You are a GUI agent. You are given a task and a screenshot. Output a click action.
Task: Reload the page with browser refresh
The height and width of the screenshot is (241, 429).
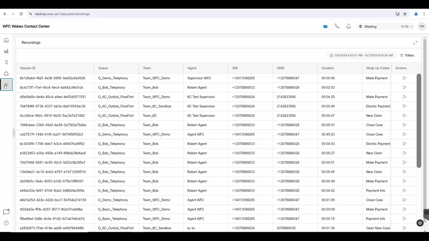[21, 14]
